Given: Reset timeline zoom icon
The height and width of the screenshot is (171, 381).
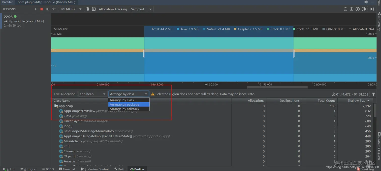Looking at the screenshot, I should [358, 9].
